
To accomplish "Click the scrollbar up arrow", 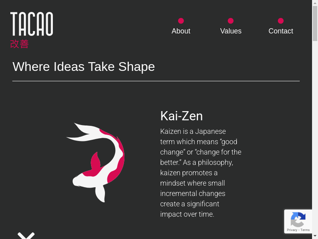I will point(315,3).
